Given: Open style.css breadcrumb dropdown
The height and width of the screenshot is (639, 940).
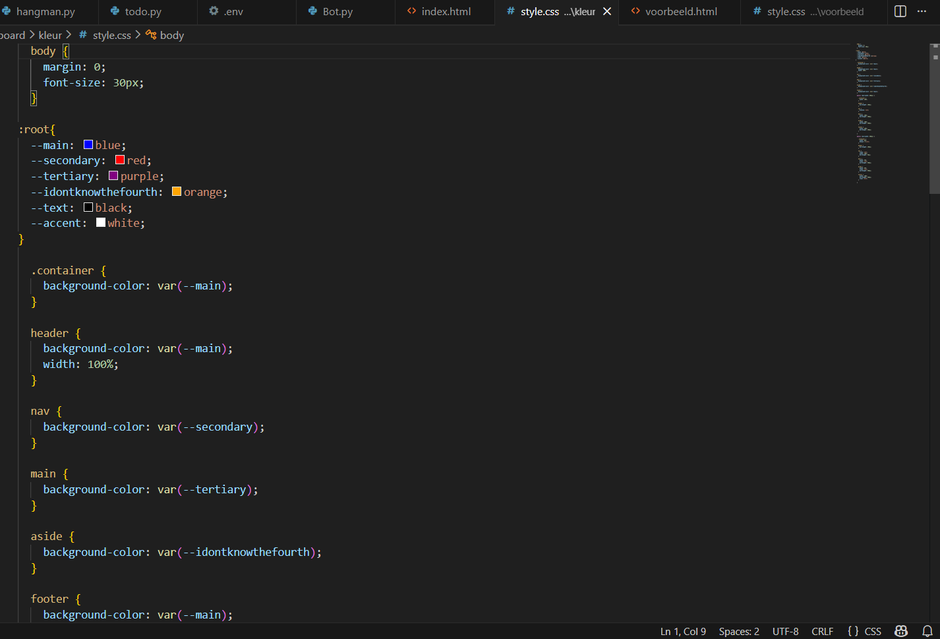Looking at the screenshot, I should 111,35.
